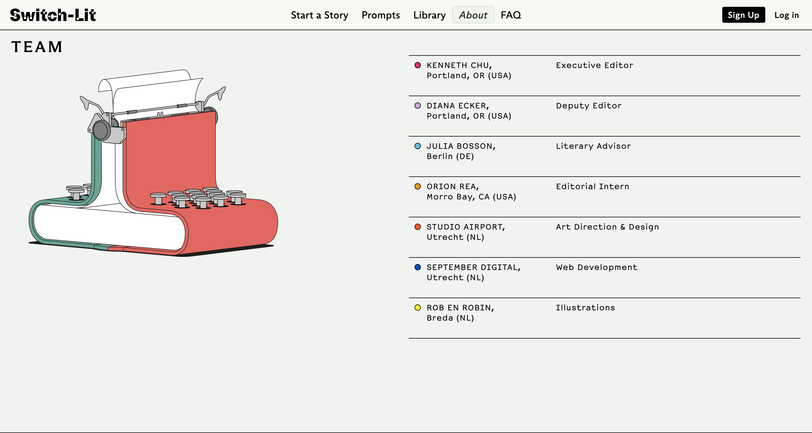Click the September Digital team entry
The width and height of the screenshot is (812, 433).
[473, 267]
